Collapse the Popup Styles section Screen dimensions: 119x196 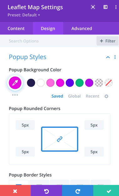(x=108, y=57)
